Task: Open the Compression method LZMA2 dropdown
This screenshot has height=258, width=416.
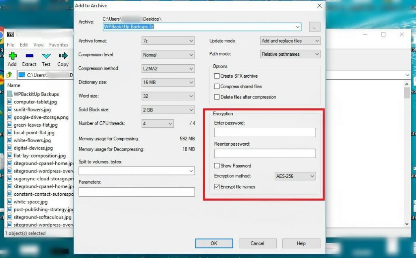Action: (x=168, y=68)
